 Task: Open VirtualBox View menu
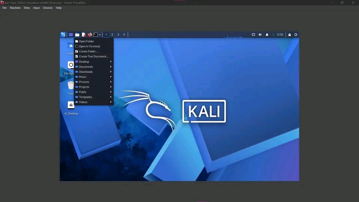point(27,8)
